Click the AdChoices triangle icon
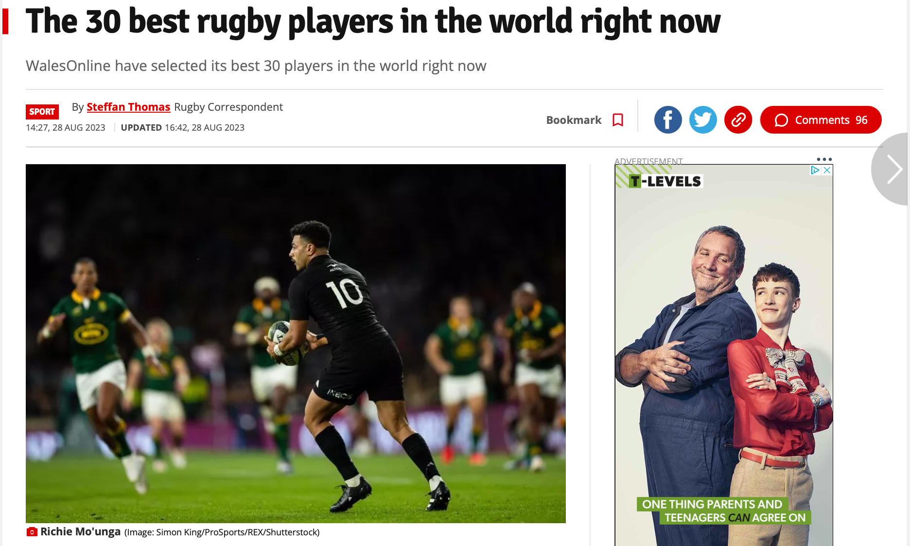Viewport: 910px width, 546px height. [815, 171]
